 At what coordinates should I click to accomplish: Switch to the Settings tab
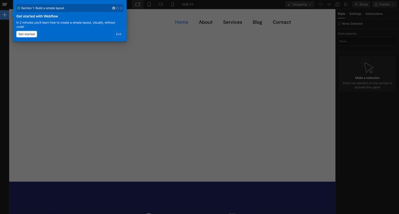[x=355, y=14]
